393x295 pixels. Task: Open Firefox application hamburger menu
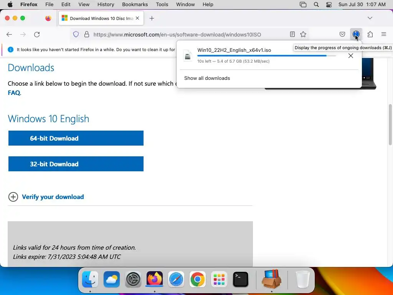click(384, 34)
